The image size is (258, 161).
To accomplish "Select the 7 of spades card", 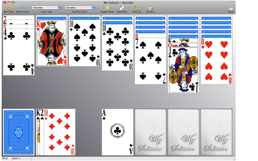I will click(x=150, y=61).
